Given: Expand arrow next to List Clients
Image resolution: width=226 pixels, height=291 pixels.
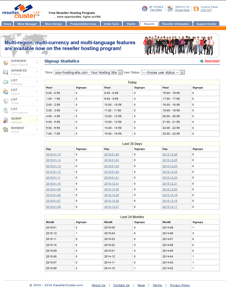Looking at the screenshot, I should 37,91.
